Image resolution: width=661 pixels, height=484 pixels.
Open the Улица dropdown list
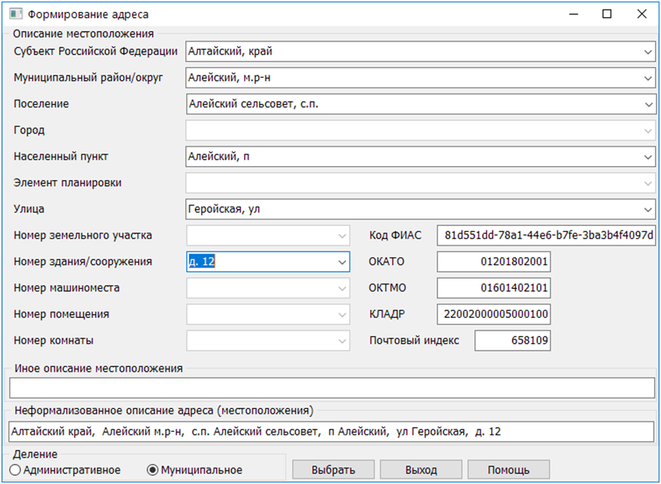648,210
